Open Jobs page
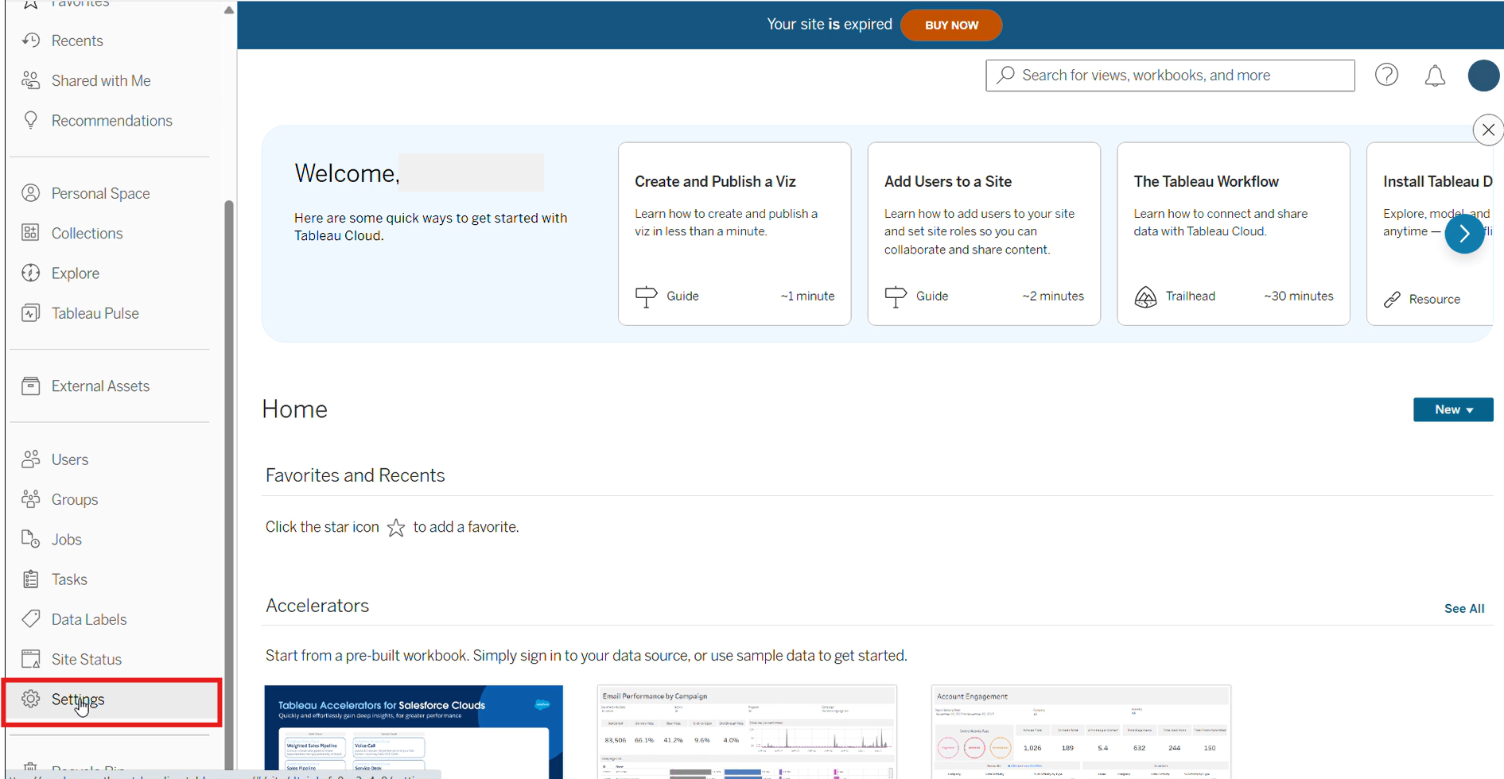 click(x=67, y=540)
